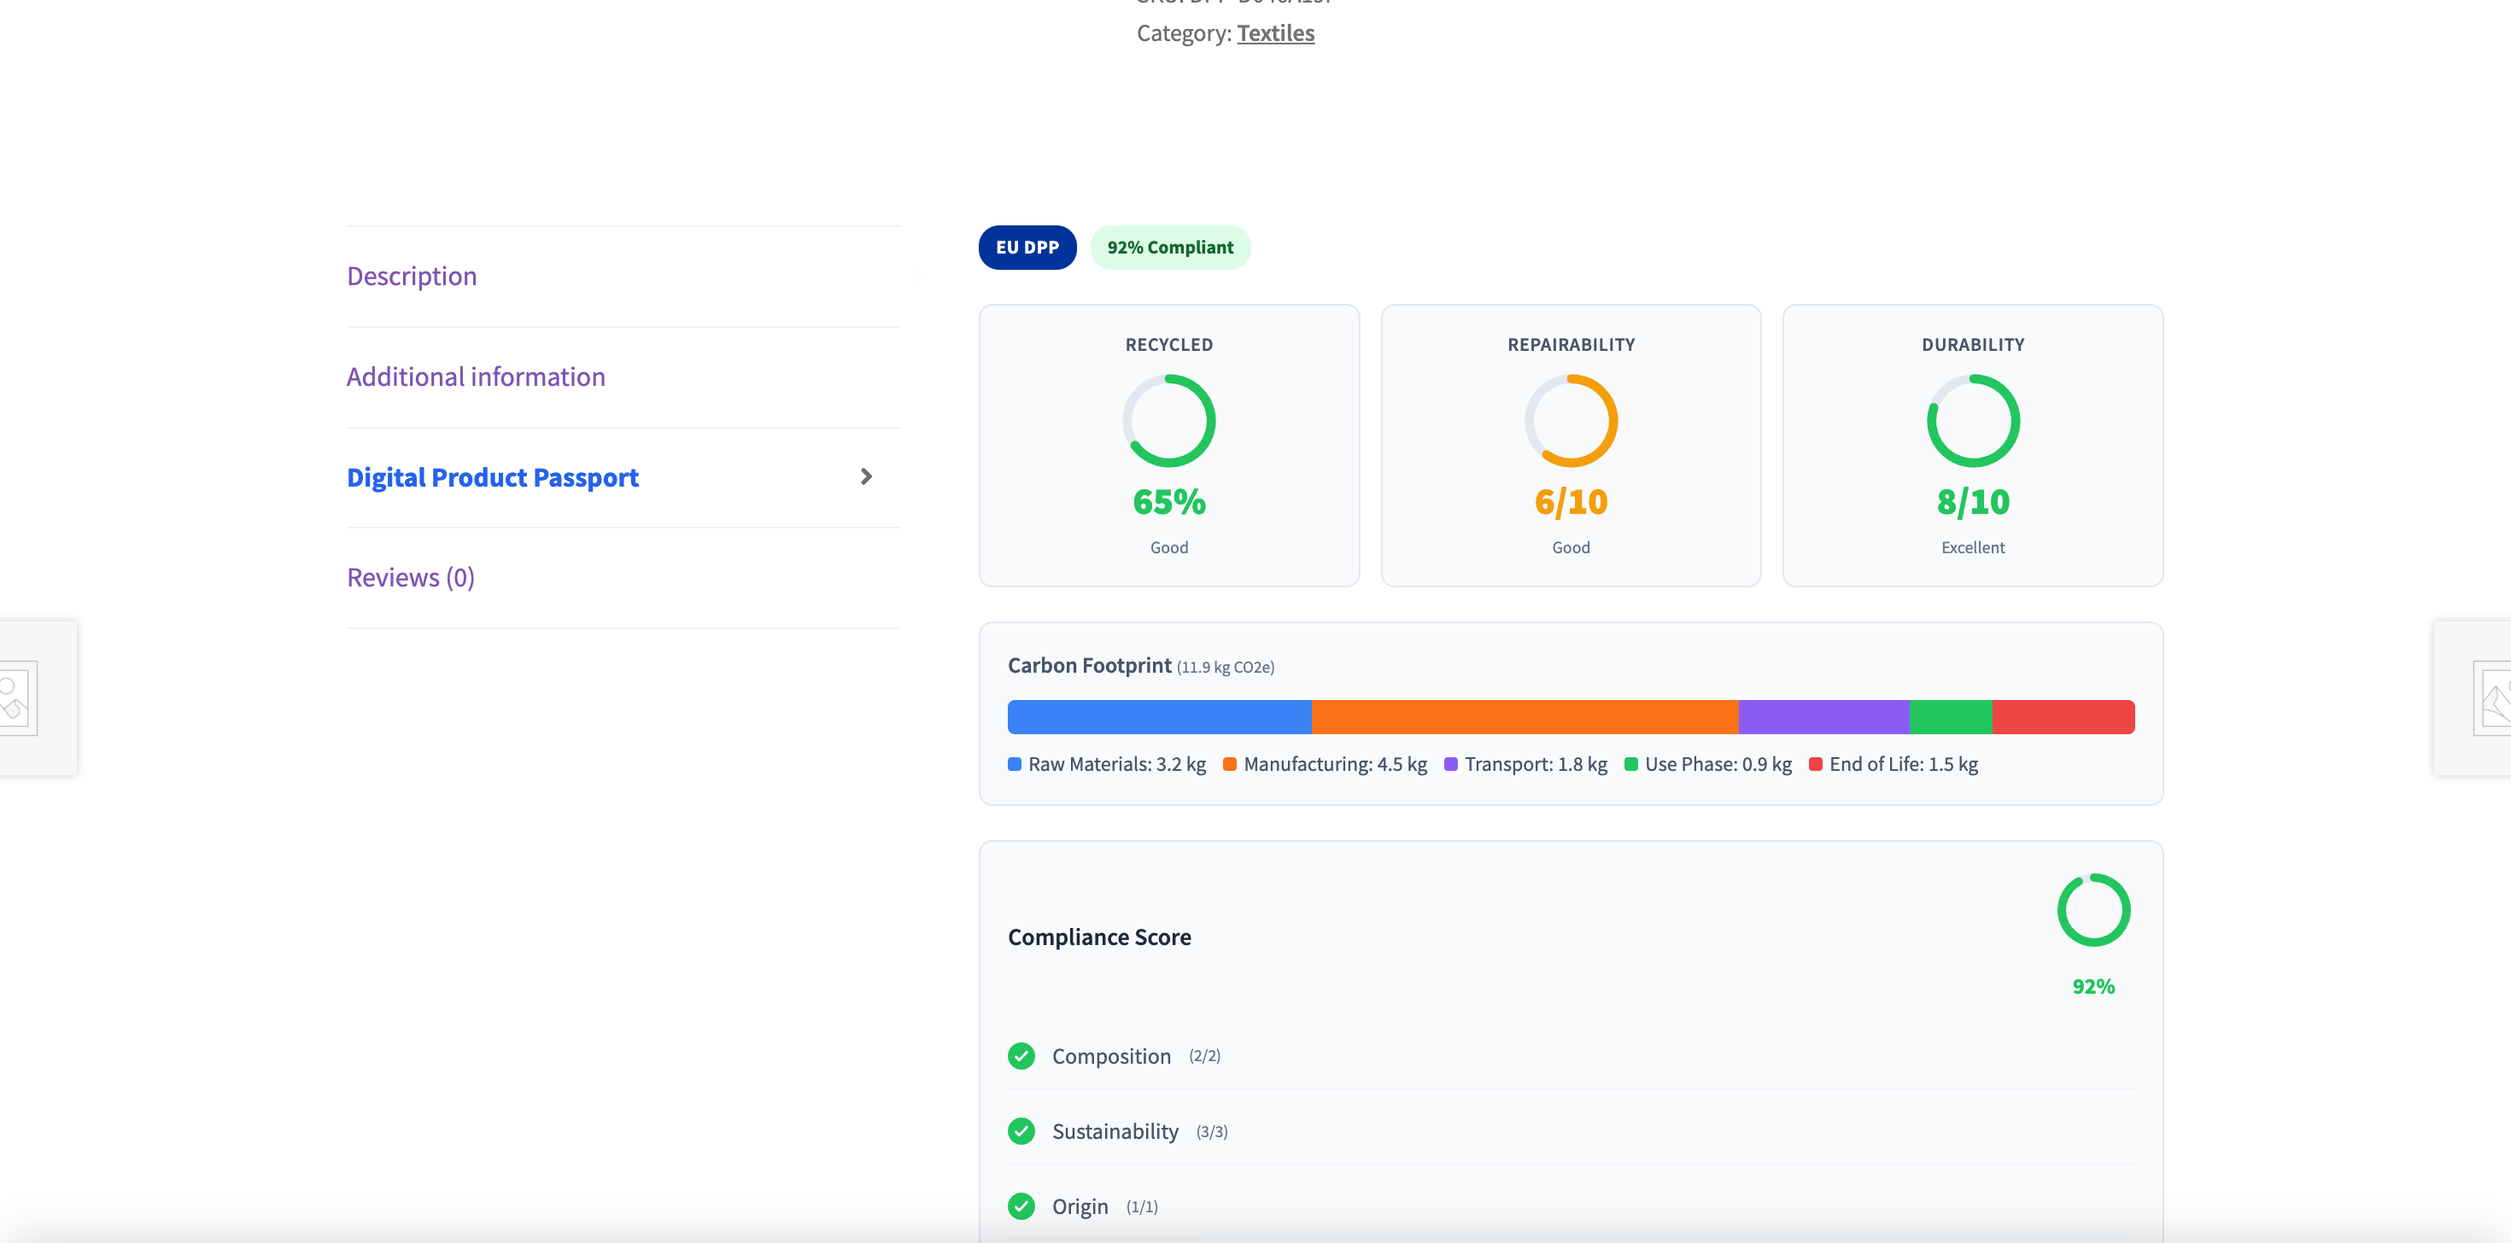This screenshot has width=2511, height=1243.
Task: Click the green checkmark next to Sustainability
Action: point(1021,1131)
